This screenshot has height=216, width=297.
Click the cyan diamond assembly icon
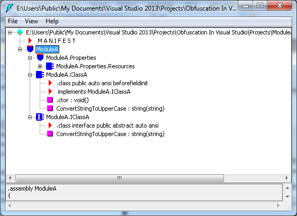[20, 32]
